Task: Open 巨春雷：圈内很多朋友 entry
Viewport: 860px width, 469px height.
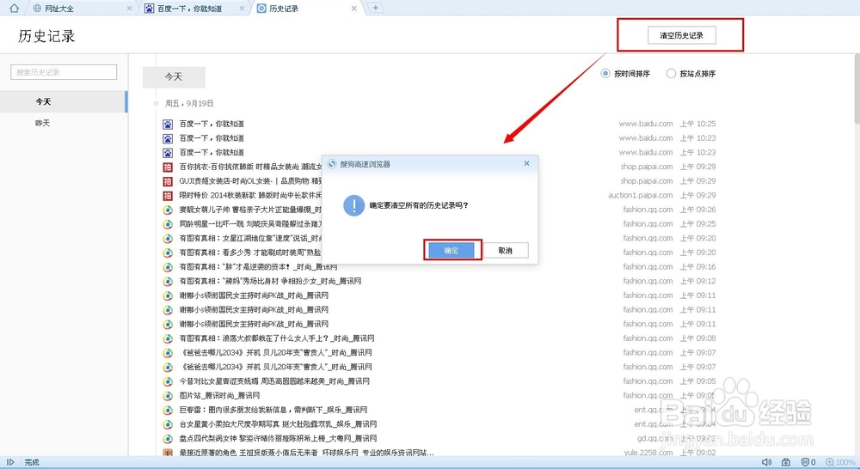Action: click(x=273, y=409)
